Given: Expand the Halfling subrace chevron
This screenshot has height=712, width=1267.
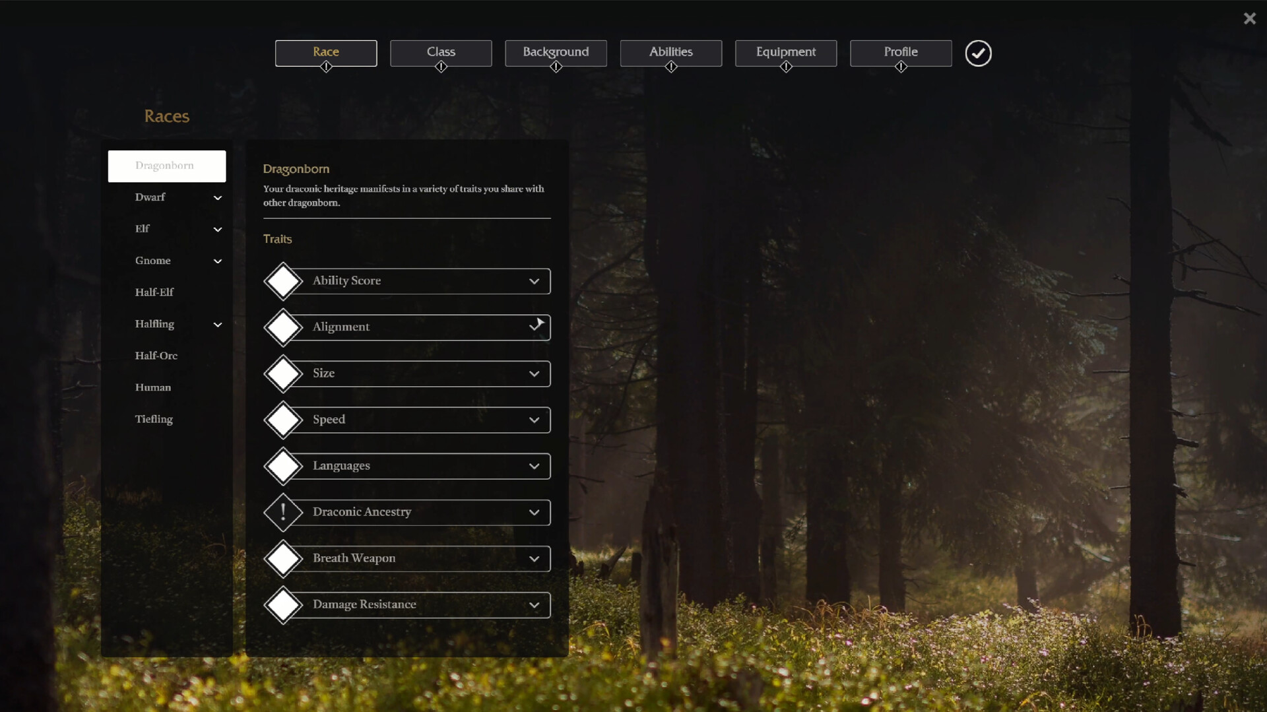Looking at the screenshot, I should (x=218, y=325).
